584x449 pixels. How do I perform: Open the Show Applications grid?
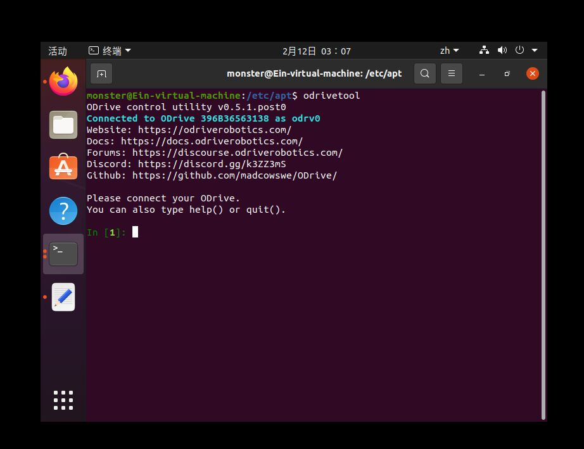63,400
